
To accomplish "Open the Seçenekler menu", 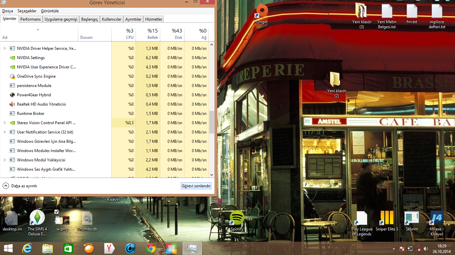I will (x=27, y=11).
